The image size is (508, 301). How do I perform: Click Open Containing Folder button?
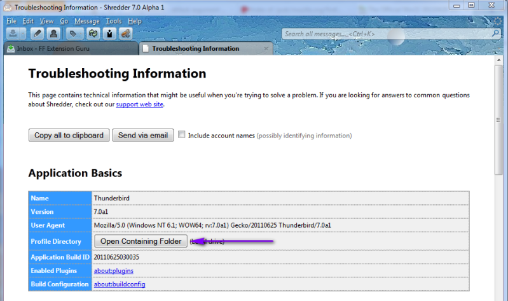pos(141,241)
